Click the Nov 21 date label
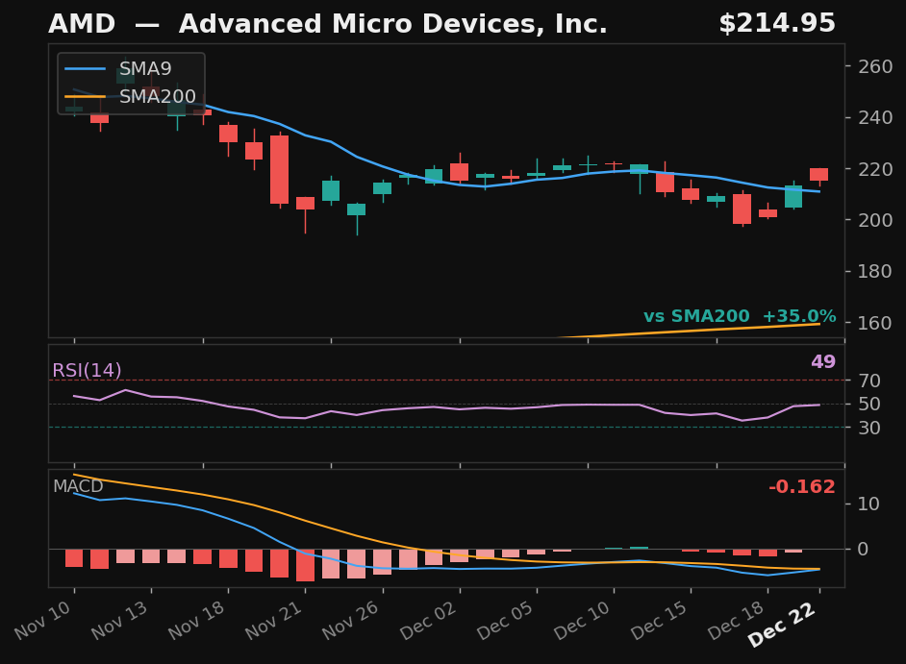 pyautogui.click(x=273, y=620)
